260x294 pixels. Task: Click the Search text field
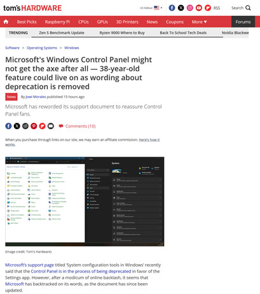(237, 8)
